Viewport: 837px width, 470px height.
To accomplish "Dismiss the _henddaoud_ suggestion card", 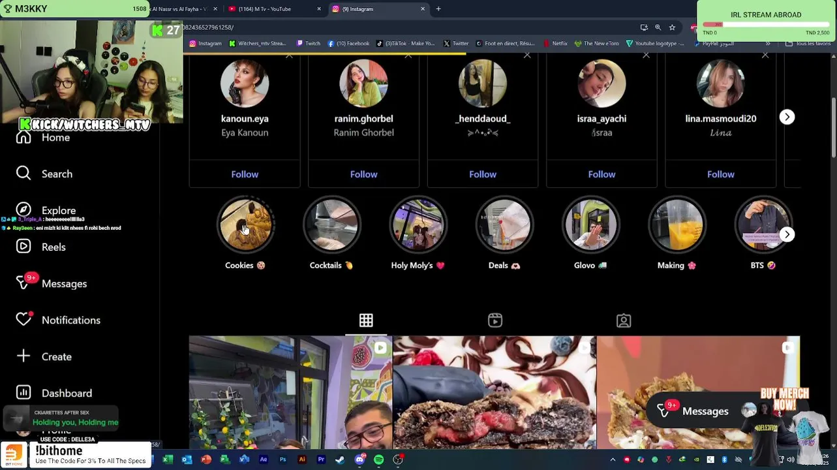I will point(527,56).
